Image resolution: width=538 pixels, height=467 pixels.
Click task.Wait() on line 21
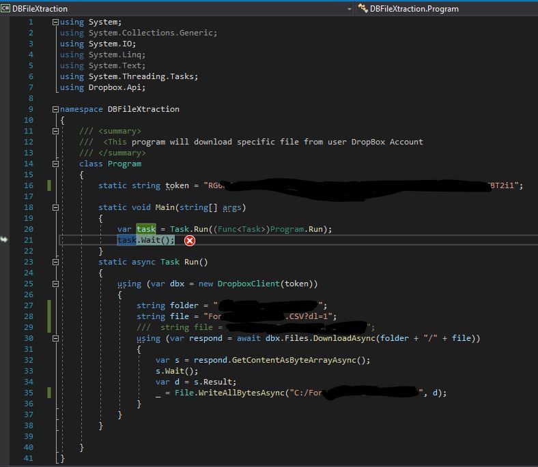click(x=146, y=240)
